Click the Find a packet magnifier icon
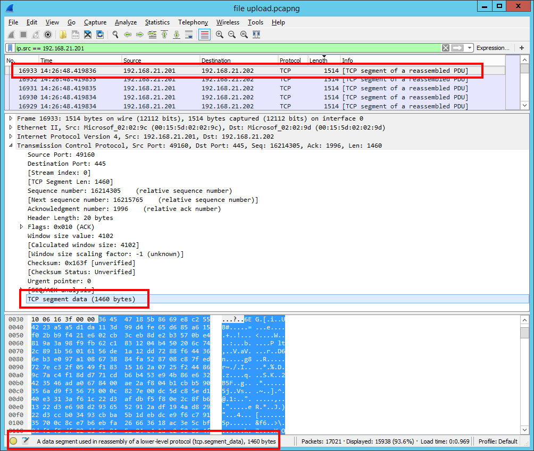Viewport: 534px width, 451px height. pyautogui.click(x=115, y=35)
